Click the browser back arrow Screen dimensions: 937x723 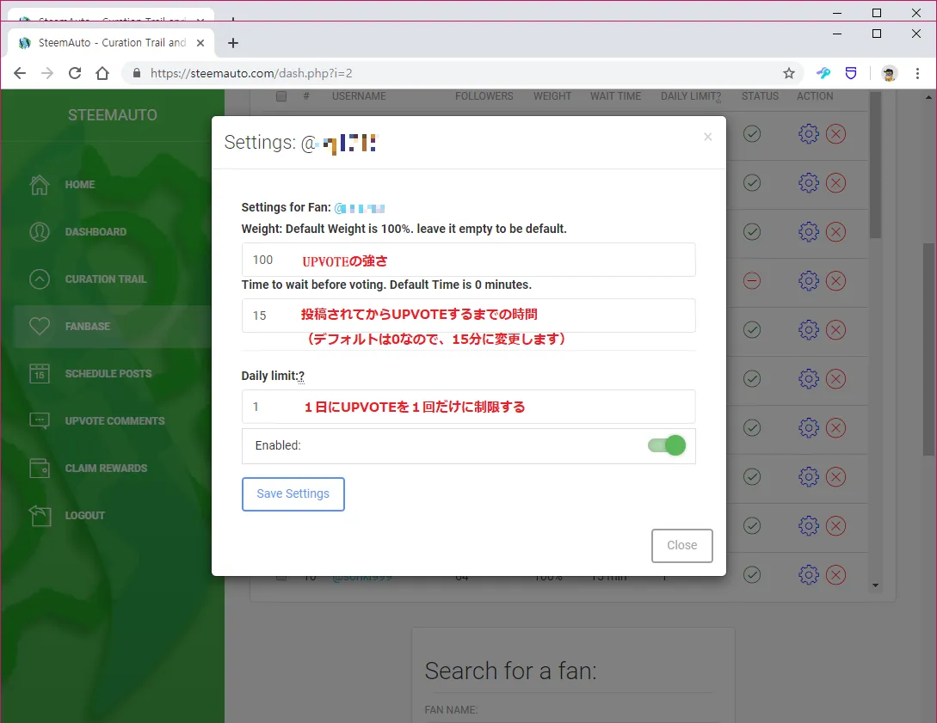[x=20, y=73]
